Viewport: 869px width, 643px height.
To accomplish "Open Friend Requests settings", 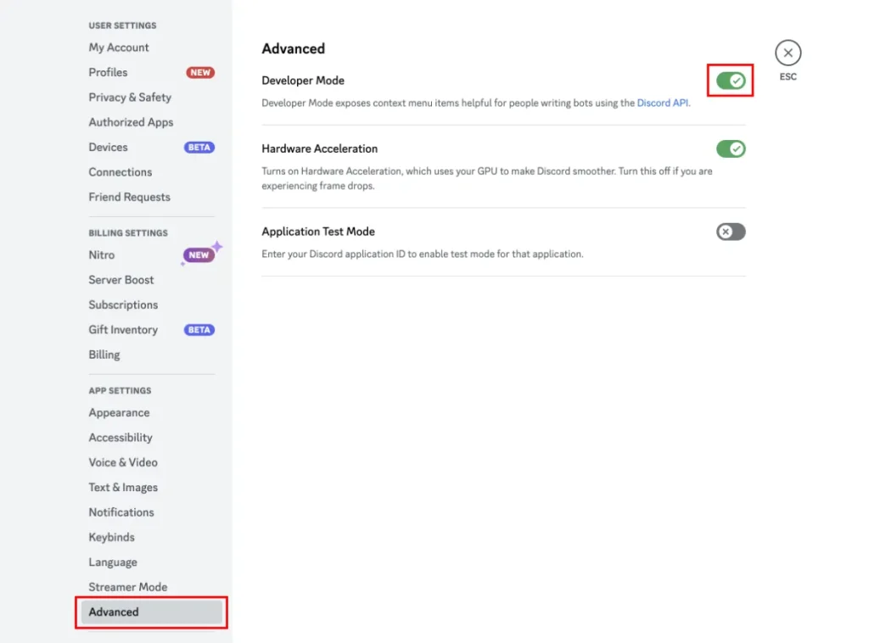I will 129,197.
